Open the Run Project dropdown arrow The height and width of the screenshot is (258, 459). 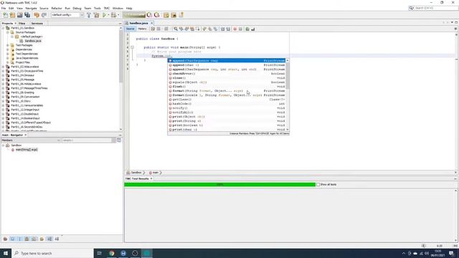(x=108, y=15)
